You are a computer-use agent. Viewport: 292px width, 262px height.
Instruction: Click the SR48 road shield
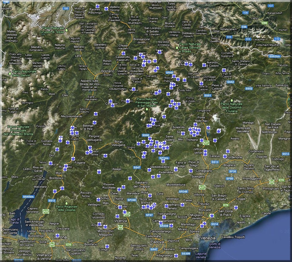(169, 73)
